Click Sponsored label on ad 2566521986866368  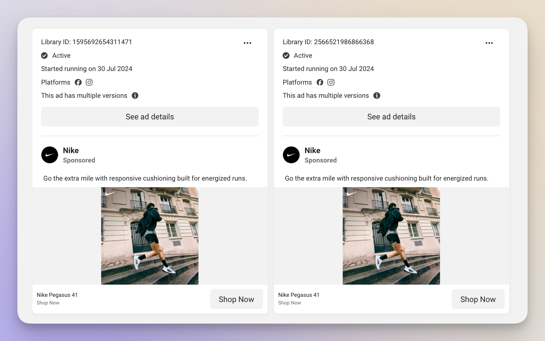pyautogui.click(x=320, y=160)
